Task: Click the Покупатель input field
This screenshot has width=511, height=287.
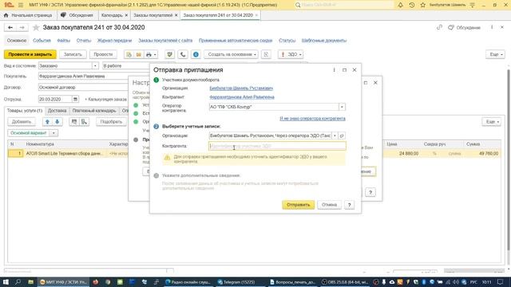Action: click(83, 77)
